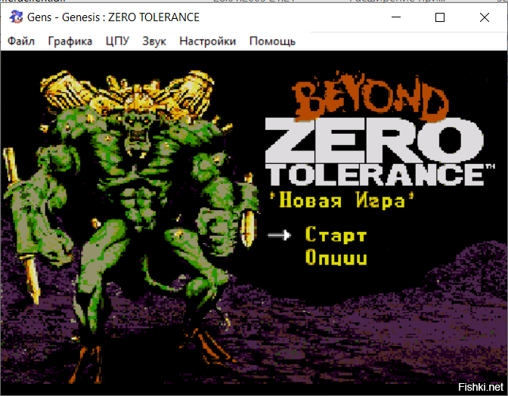Open the Графика menu
This screenshot has height=396, width=508.
point(70,42)
